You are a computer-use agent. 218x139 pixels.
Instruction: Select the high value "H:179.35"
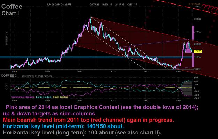point(107,5)
